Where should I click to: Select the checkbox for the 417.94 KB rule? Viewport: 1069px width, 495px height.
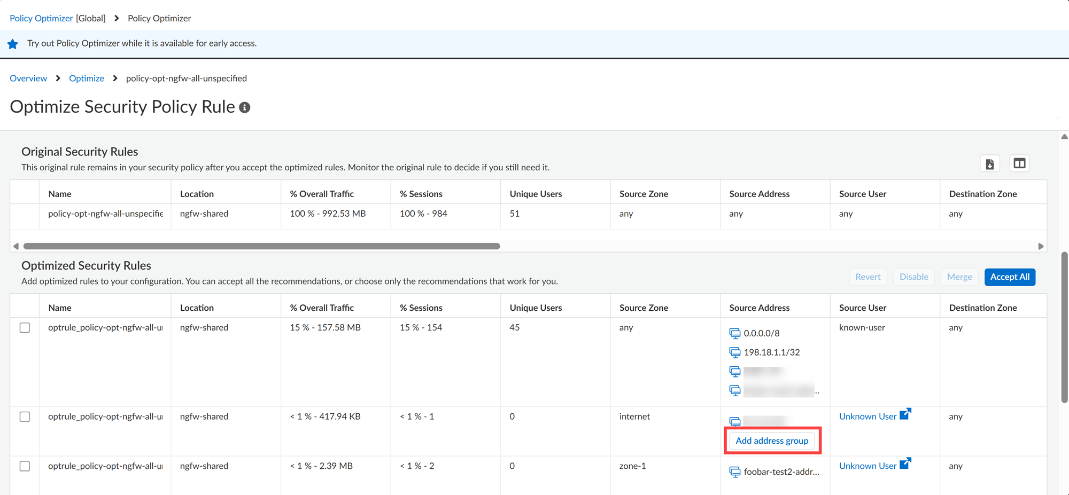pos(25,417)
